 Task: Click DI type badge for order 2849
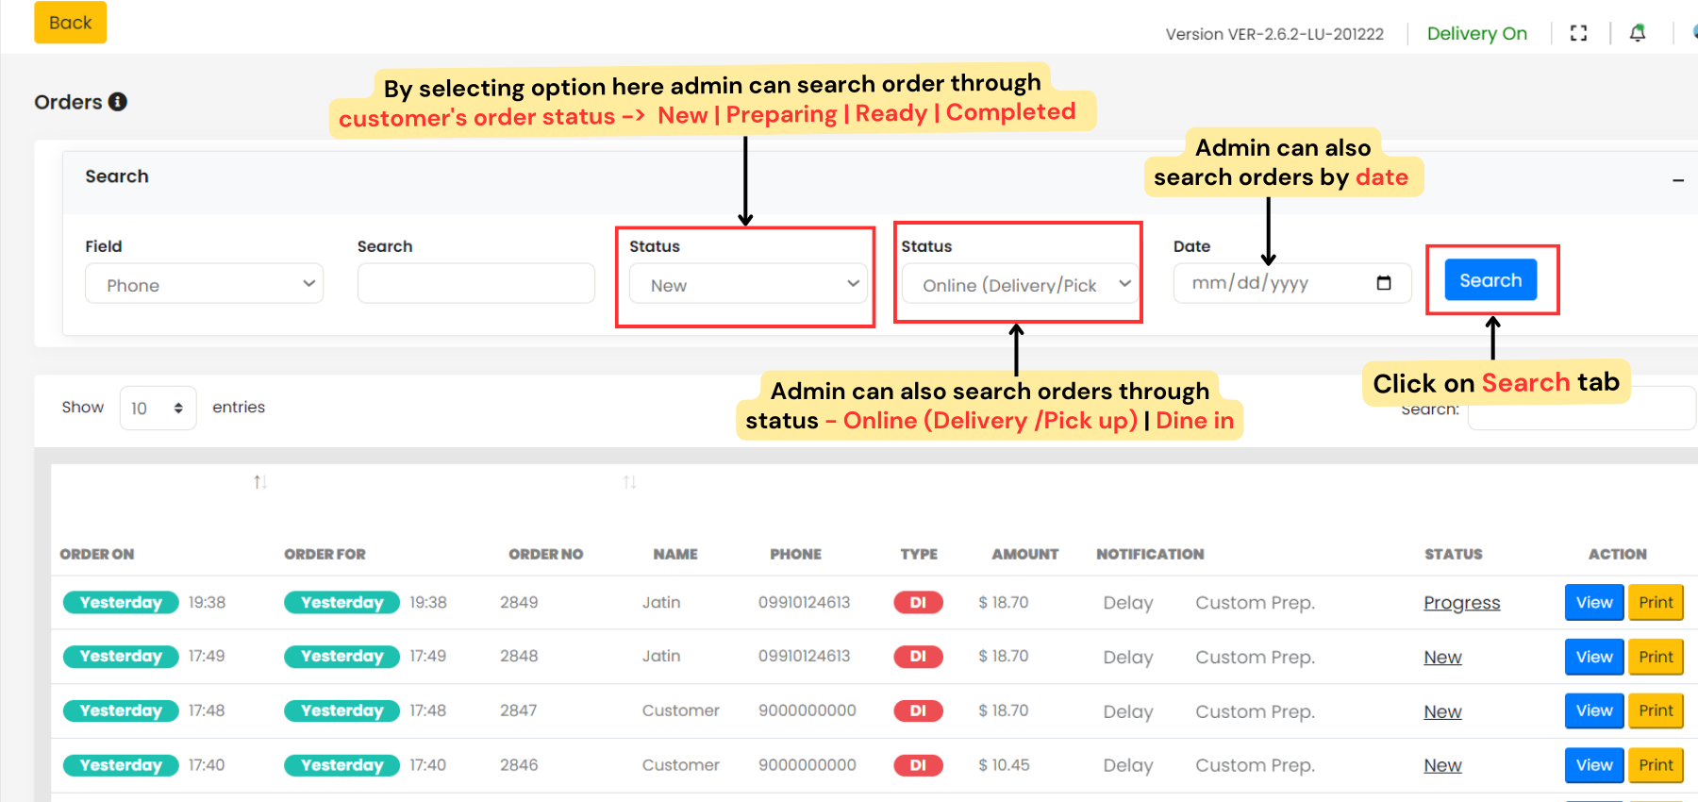coord(918,602)
